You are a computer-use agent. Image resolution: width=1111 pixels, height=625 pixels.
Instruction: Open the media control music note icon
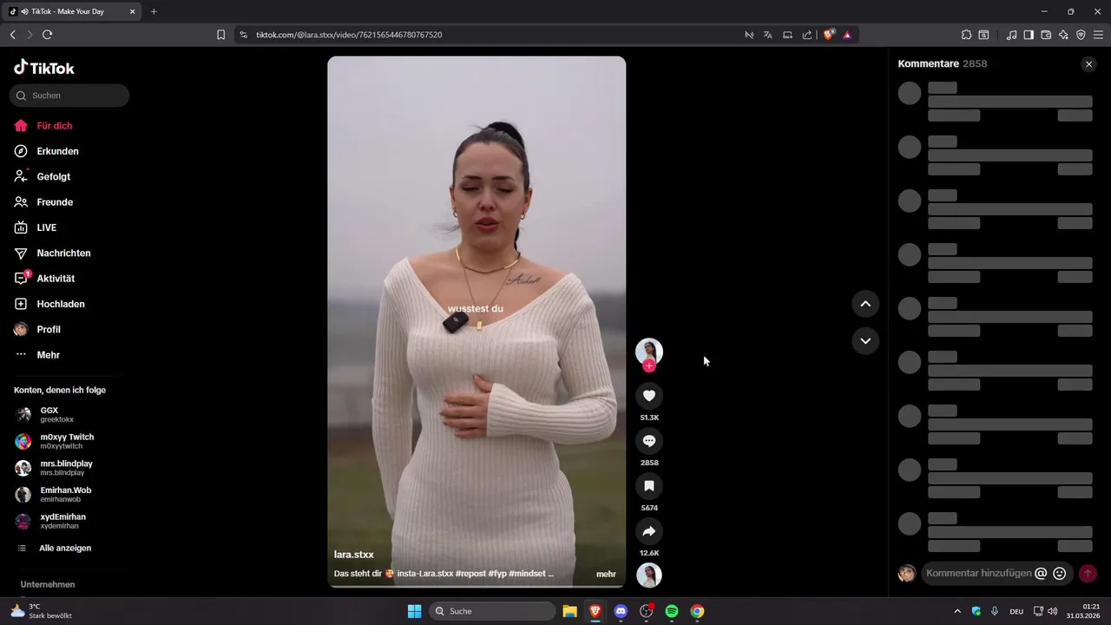[x=1011, y=35]
